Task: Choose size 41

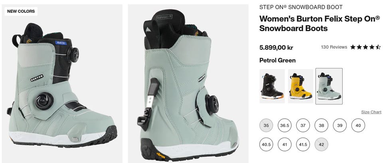Action: (284, 144)
